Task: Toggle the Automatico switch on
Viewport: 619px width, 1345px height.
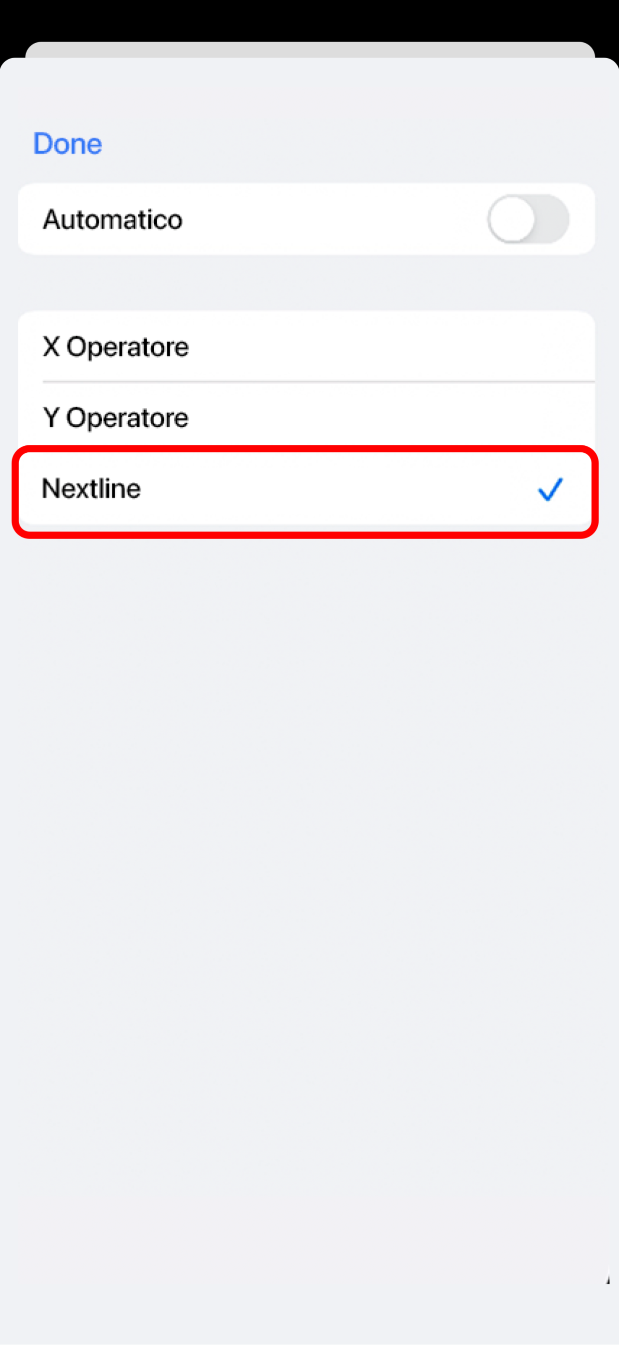Action: (528, 219)
